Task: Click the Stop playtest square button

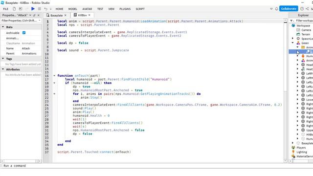Action: click(39, 9)
